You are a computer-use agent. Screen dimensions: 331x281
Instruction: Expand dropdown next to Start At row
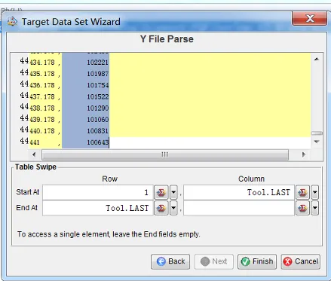click(x=173, y=193)
